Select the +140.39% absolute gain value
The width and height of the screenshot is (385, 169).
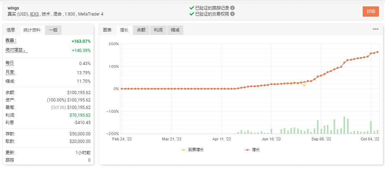[x=81, y=51]
